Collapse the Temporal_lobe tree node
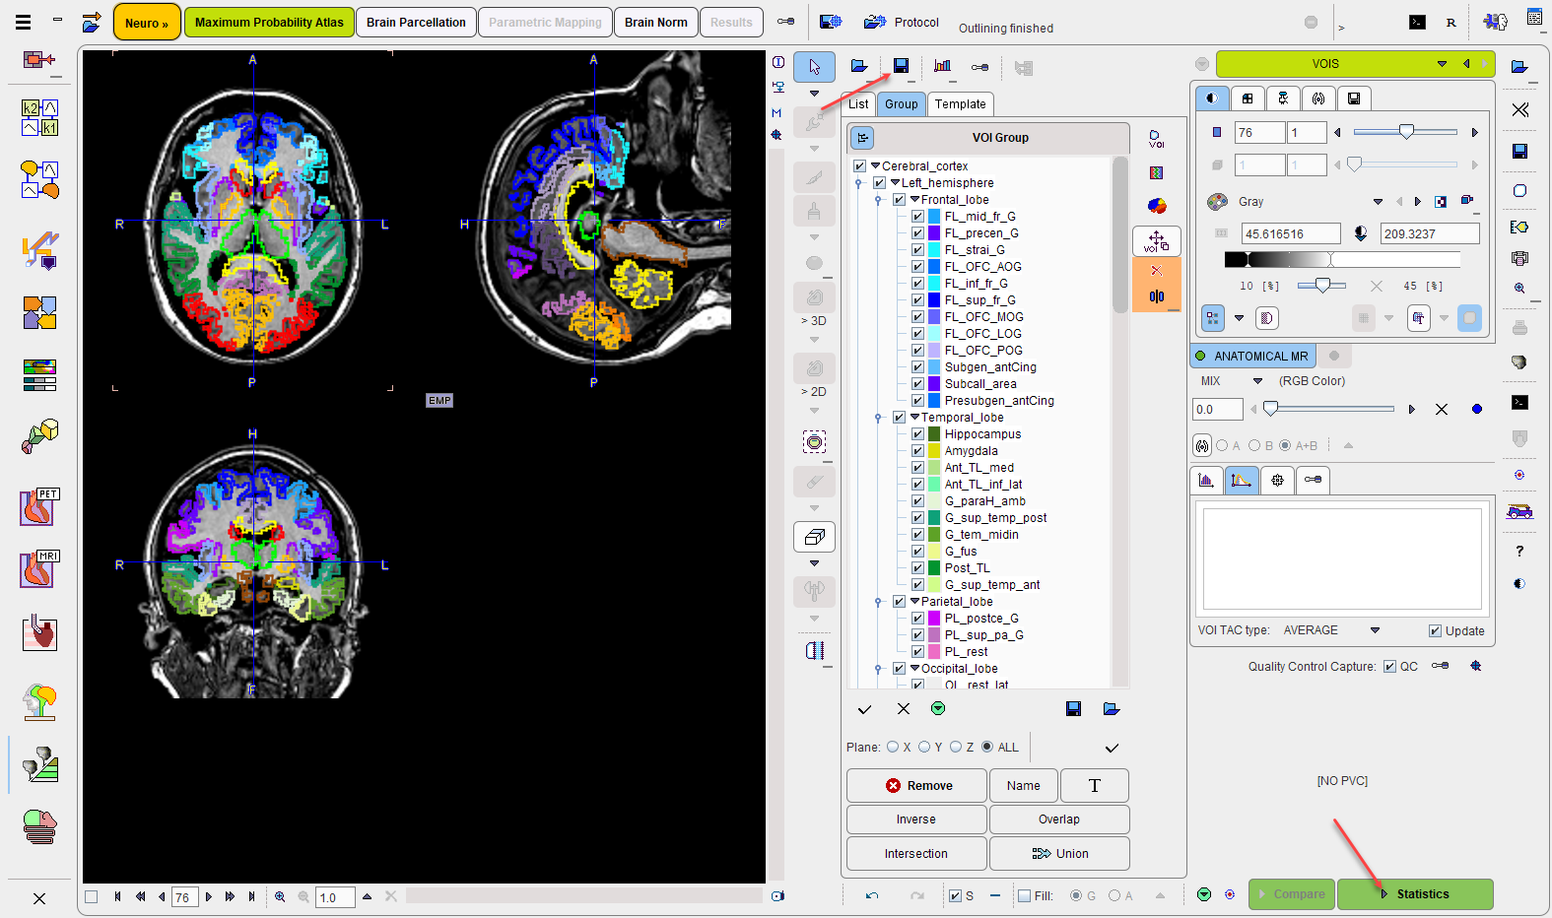1552x918 pixels. click(914, 418)
